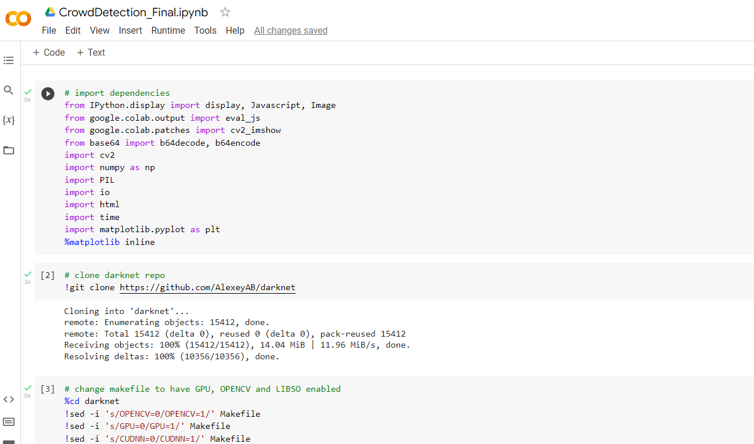Add a new text cell
The image size is (754, 444).
tap(91, 52)
